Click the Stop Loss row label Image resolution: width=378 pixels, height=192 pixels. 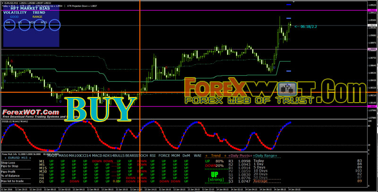tap(8, 163)
